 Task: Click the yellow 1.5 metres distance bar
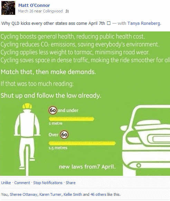click(82, 143)
